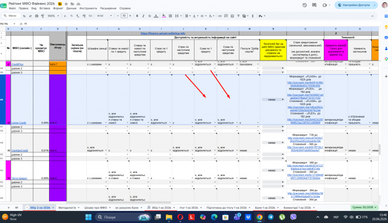Open dropdown in CashtanCredit technical bug cell

click(x=282, y=142)
